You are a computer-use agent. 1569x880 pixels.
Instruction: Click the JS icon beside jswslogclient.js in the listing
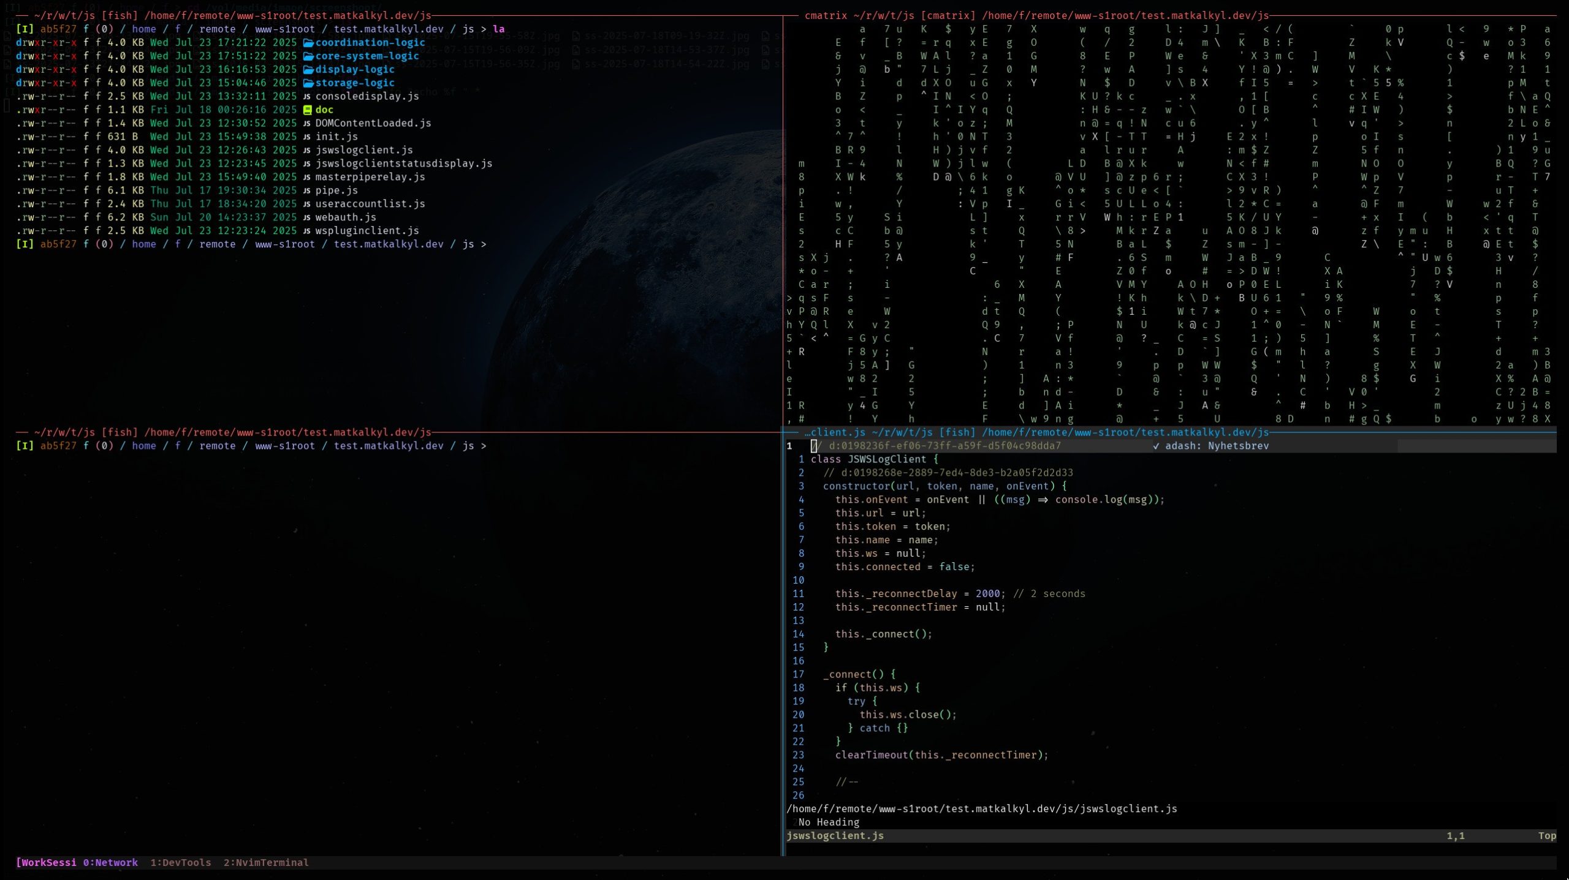(x=307, y=151)
